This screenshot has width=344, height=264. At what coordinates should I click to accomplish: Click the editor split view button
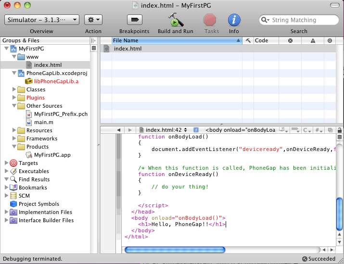point(339,137)
